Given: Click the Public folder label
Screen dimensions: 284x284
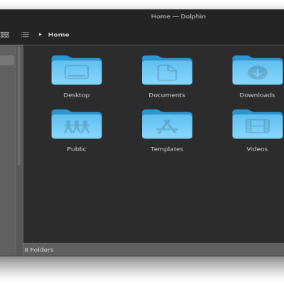Looking at the screenshot, I should click(x=77, y=149).
